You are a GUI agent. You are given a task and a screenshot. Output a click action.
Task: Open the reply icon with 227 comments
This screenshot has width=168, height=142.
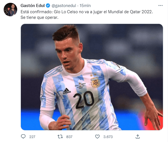pos(23,137)
